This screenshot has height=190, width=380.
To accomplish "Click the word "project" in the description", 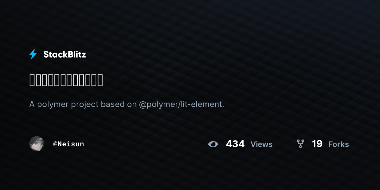I will pyautogui.click(x=85, y=104).
